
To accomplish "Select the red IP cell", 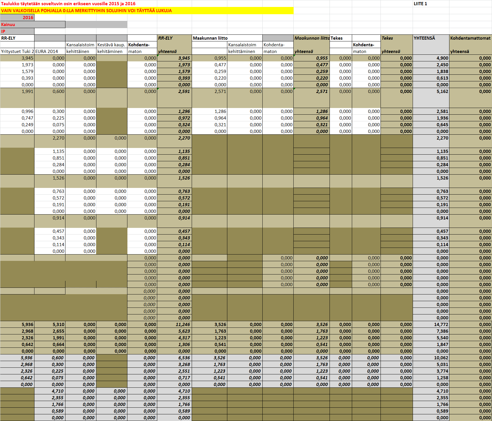I will 17,31.
